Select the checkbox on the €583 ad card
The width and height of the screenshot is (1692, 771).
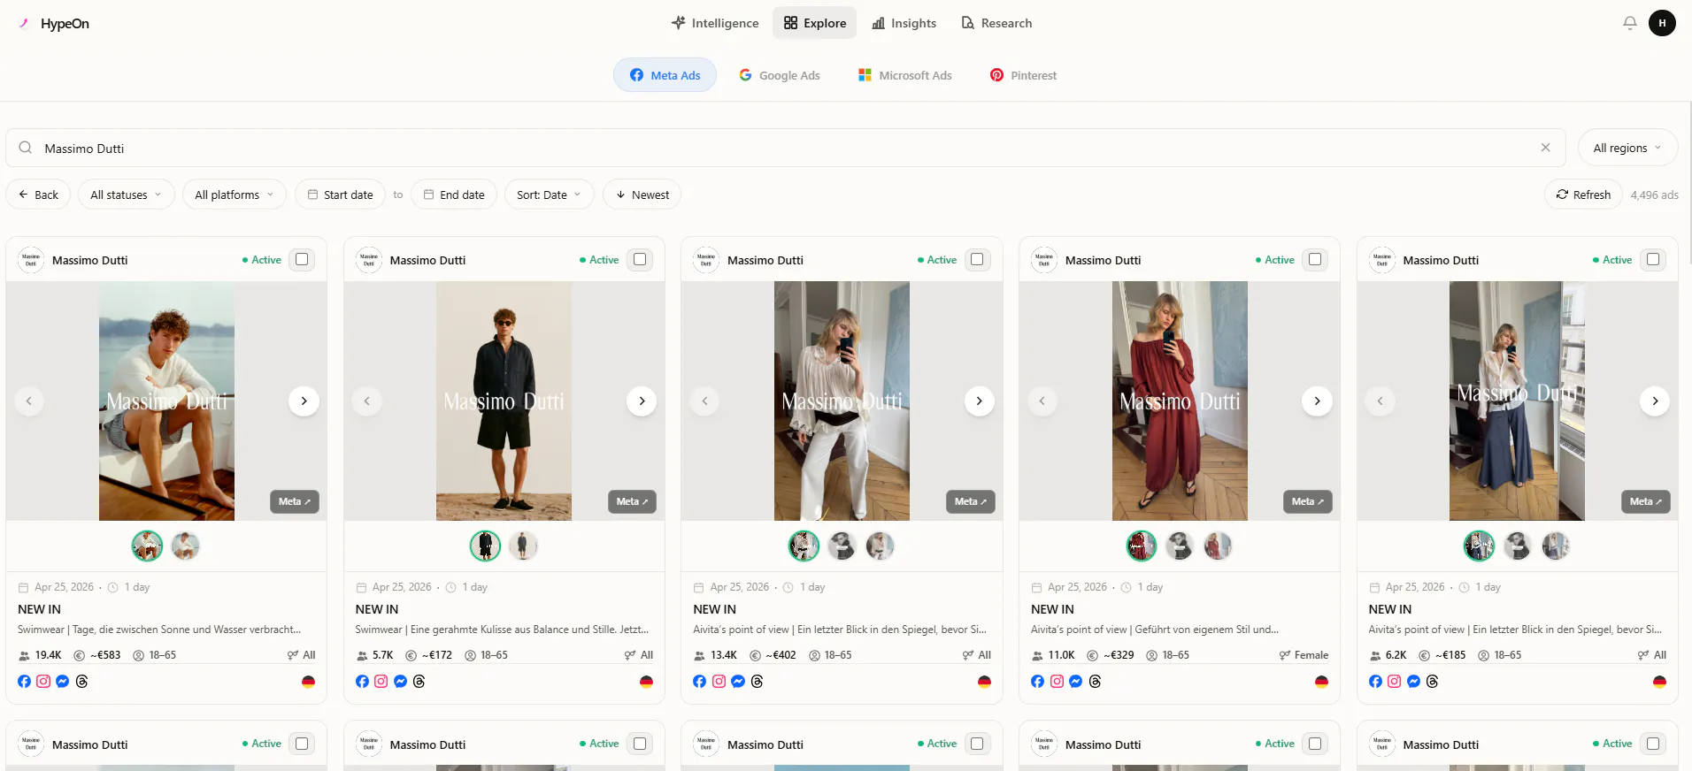tap(302, 260)
